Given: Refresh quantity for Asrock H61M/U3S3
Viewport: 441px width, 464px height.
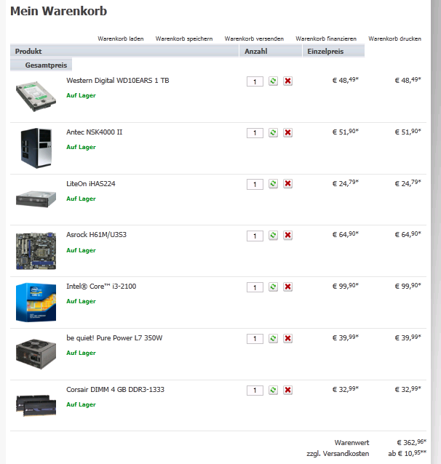Looking at the screenshot, I should [x=273, y=235].
